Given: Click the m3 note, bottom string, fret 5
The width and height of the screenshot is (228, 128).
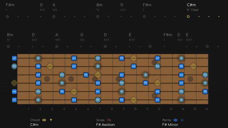Looking at the screenshot, I should pos(74,100).
